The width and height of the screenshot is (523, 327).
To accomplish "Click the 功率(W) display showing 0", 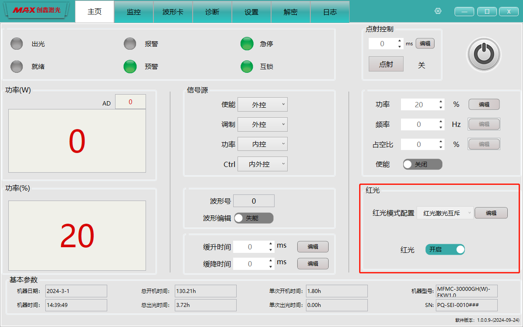I will point(77,141).
